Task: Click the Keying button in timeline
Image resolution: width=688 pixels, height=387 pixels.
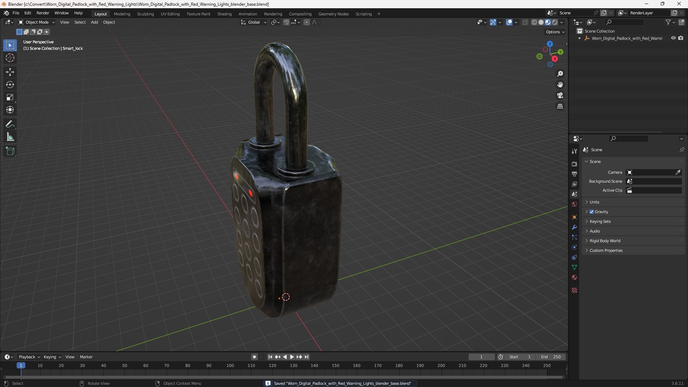Action: point(52,357)
